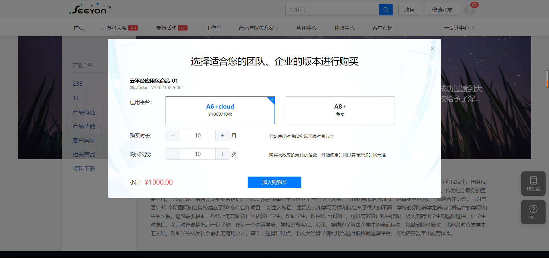Jump to 客户案例 in sidebar
The height and width of the screenshot is (258, 549).
(84, 140)
